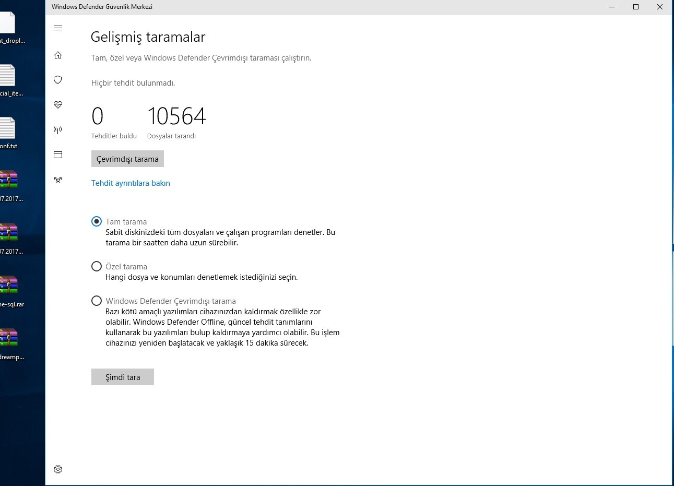The image size is (674, 486).
Task: Click the "Dosyalar tarandı" label
Action: [x=171, y=136]
